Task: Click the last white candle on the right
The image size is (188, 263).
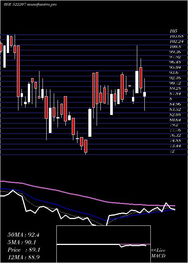Action: (x=144, y=94)
